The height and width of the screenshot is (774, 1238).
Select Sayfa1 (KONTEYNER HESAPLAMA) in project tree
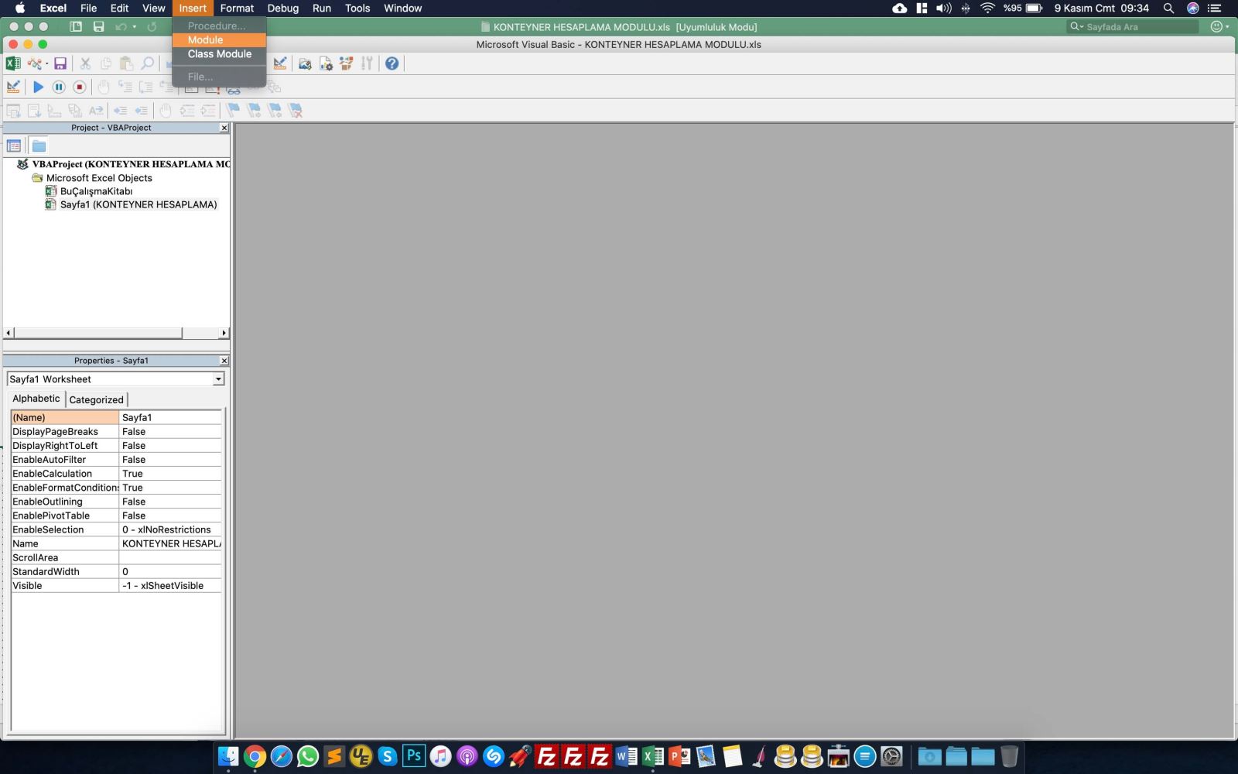[138, 204]
